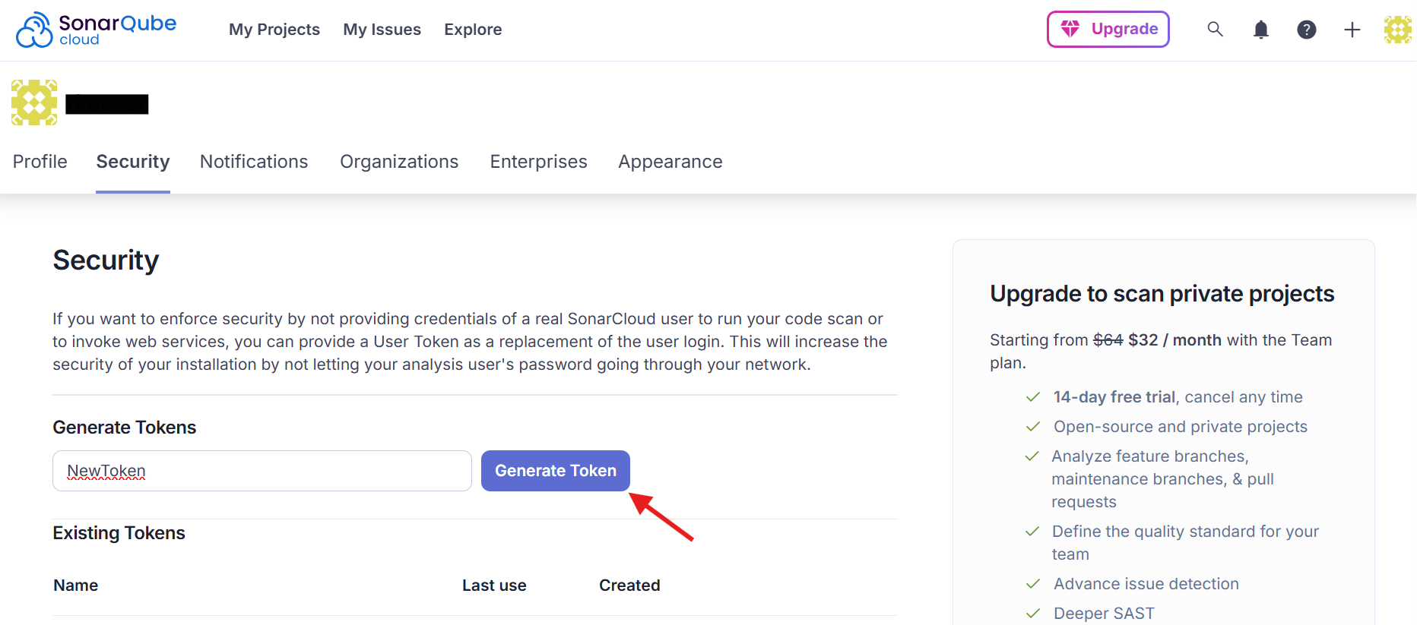Screen dimensions: 1417x625
Task: Open the notifications bell icon
Action: tap(1260, 30)
